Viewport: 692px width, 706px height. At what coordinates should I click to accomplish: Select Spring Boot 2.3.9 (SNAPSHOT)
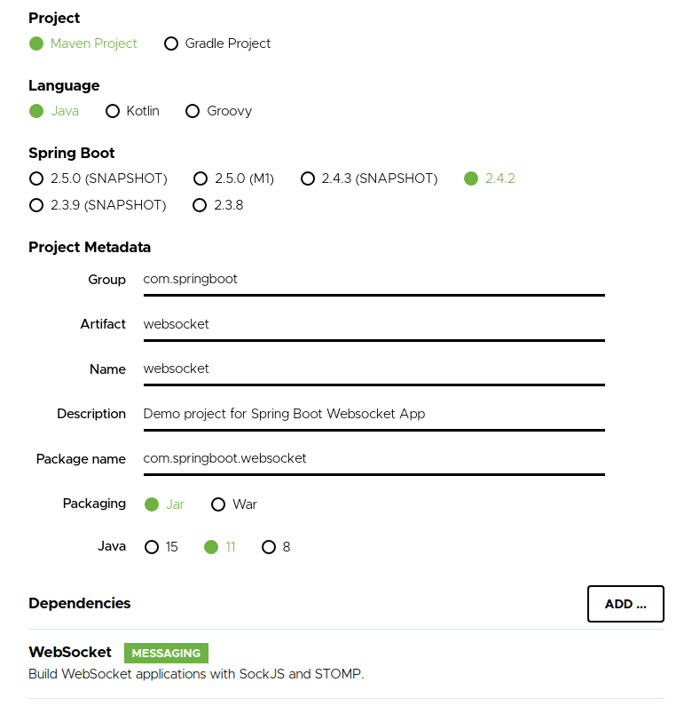click(x=98, y=205)
